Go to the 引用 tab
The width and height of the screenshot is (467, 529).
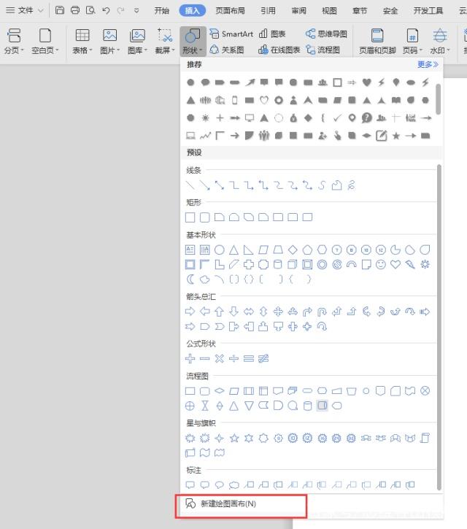click(269, 11)
